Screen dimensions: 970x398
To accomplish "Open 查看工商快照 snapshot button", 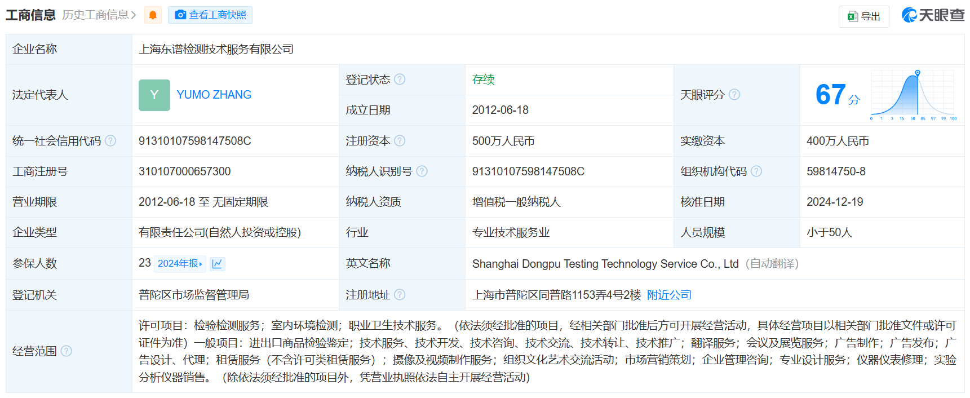I will coord(210,15).
